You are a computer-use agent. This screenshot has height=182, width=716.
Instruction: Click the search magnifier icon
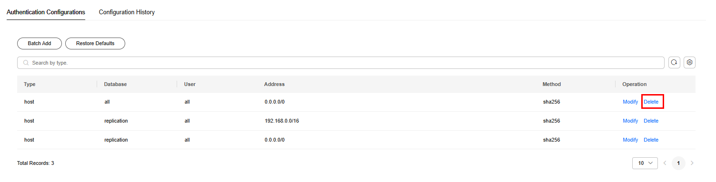click(x=26, y=63)
